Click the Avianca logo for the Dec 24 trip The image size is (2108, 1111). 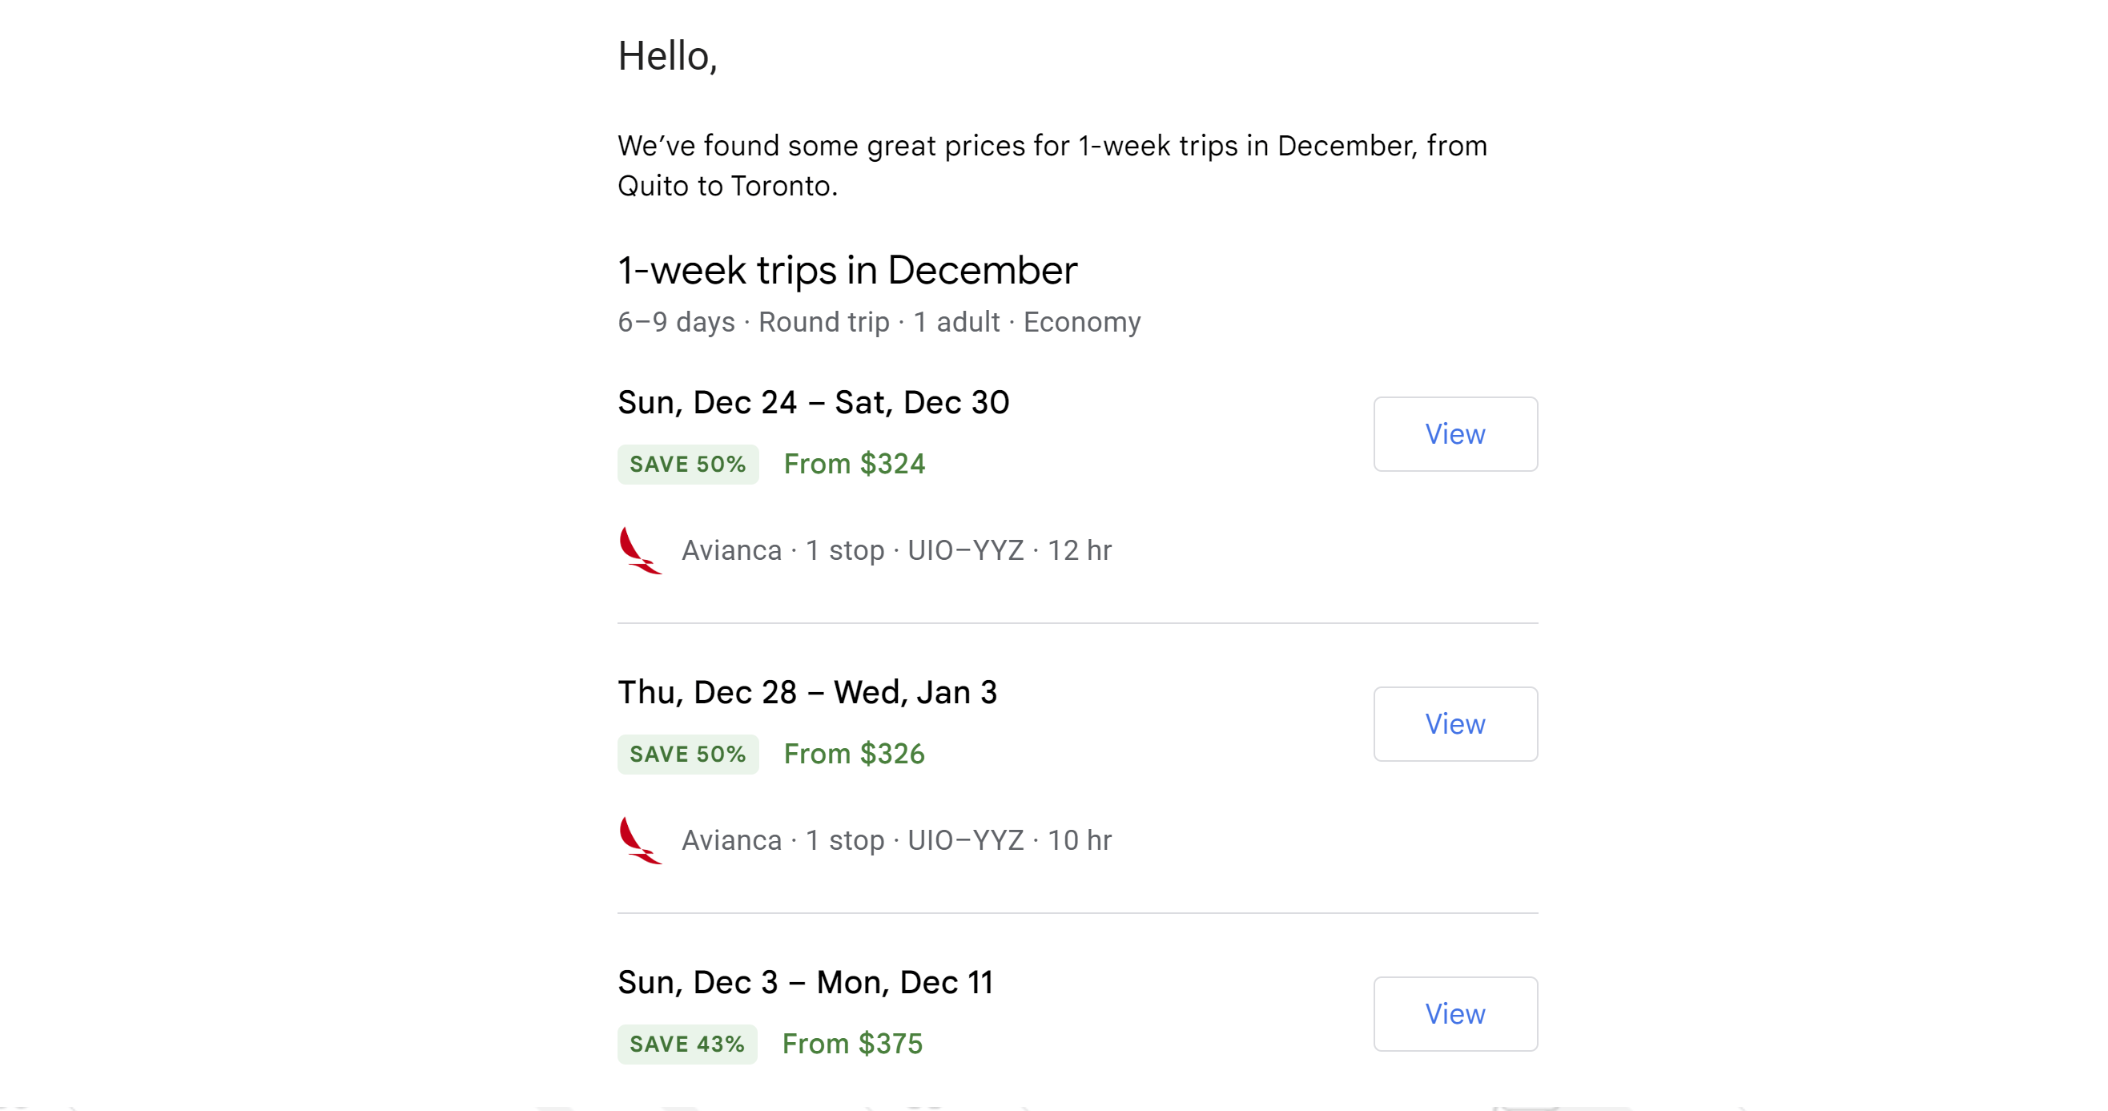pos(639,550)
